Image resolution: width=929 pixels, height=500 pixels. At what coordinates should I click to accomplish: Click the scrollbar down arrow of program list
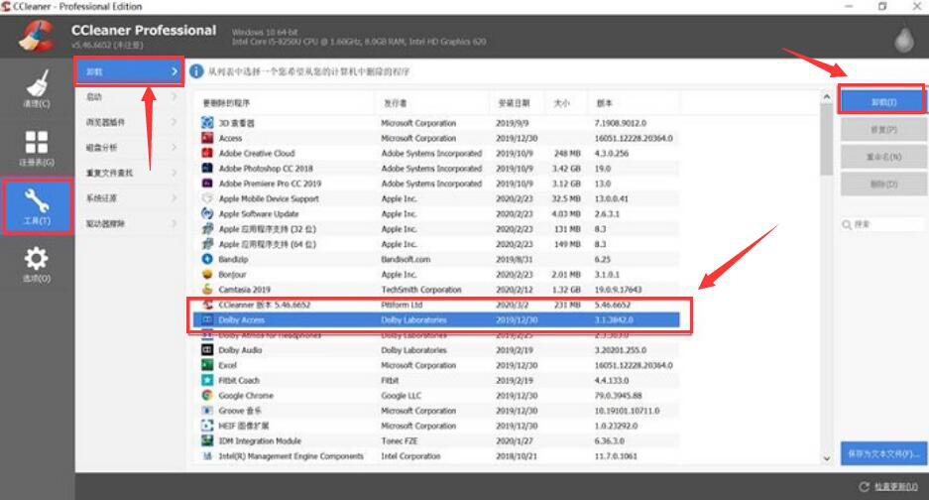click(827, 458)
